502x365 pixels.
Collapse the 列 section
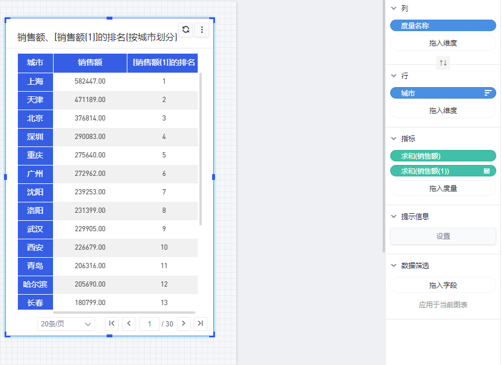click(394, 9)
